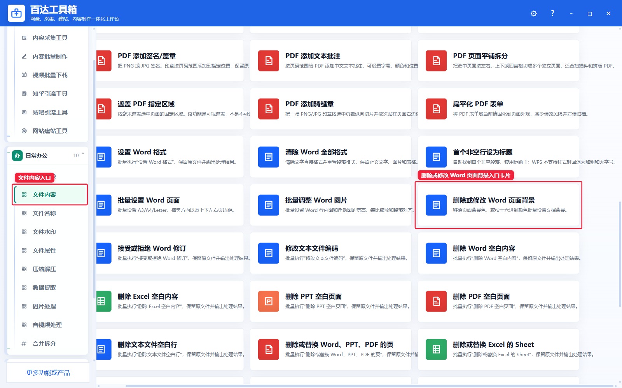
Task: Select 数据提取 in the sidebar
Action: coord(50,288)
